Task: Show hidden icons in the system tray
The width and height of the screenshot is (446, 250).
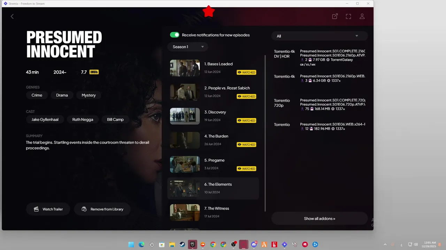Action: point(385,244)
